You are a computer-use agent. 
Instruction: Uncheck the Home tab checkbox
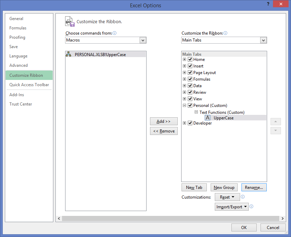(x=190, y=59)
